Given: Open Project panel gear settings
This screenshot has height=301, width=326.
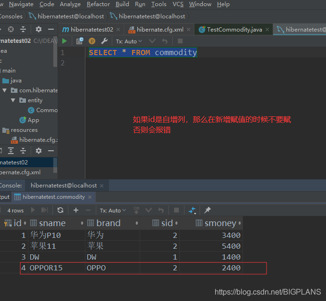Looking at the screenshot, I should [x=39, y=29].
